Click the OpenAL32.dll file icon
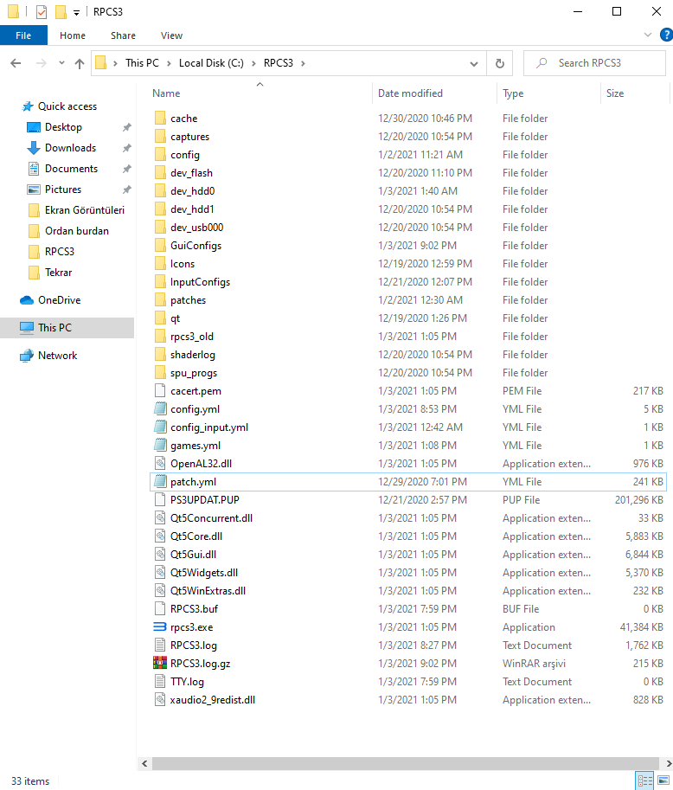Image resolution: width=673 pixels, height=790 pixels. coord(160,463)
